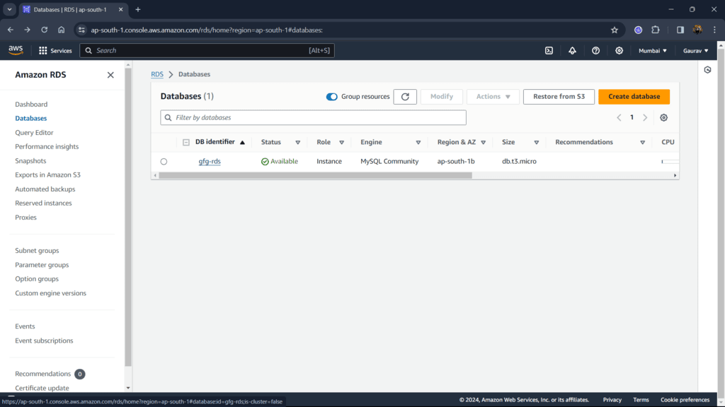725x407 pixels.
Task: Open AWS console settings gear
Action: pyautogui.click(x=619, y=51)
